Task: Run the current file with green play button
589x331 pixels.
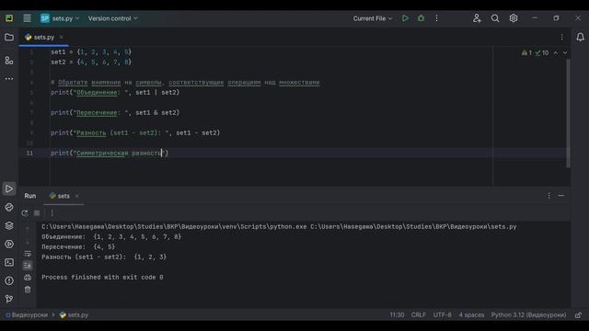Action: [x=405, y=18]
